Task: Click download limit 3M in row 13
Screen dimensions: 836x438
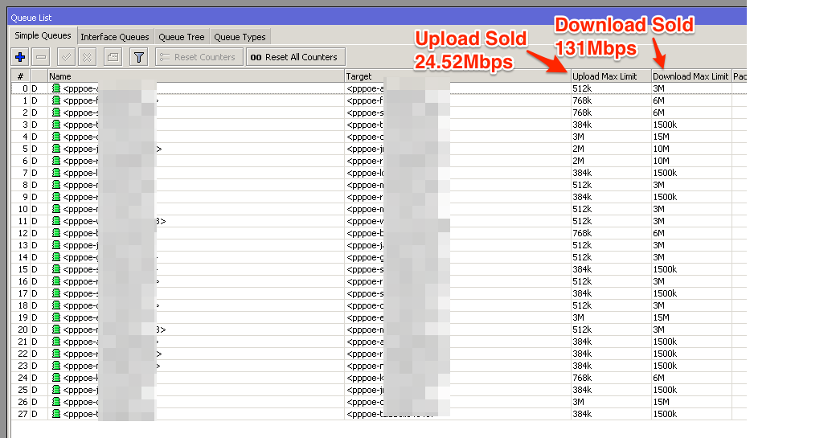Action: [659, 245]
